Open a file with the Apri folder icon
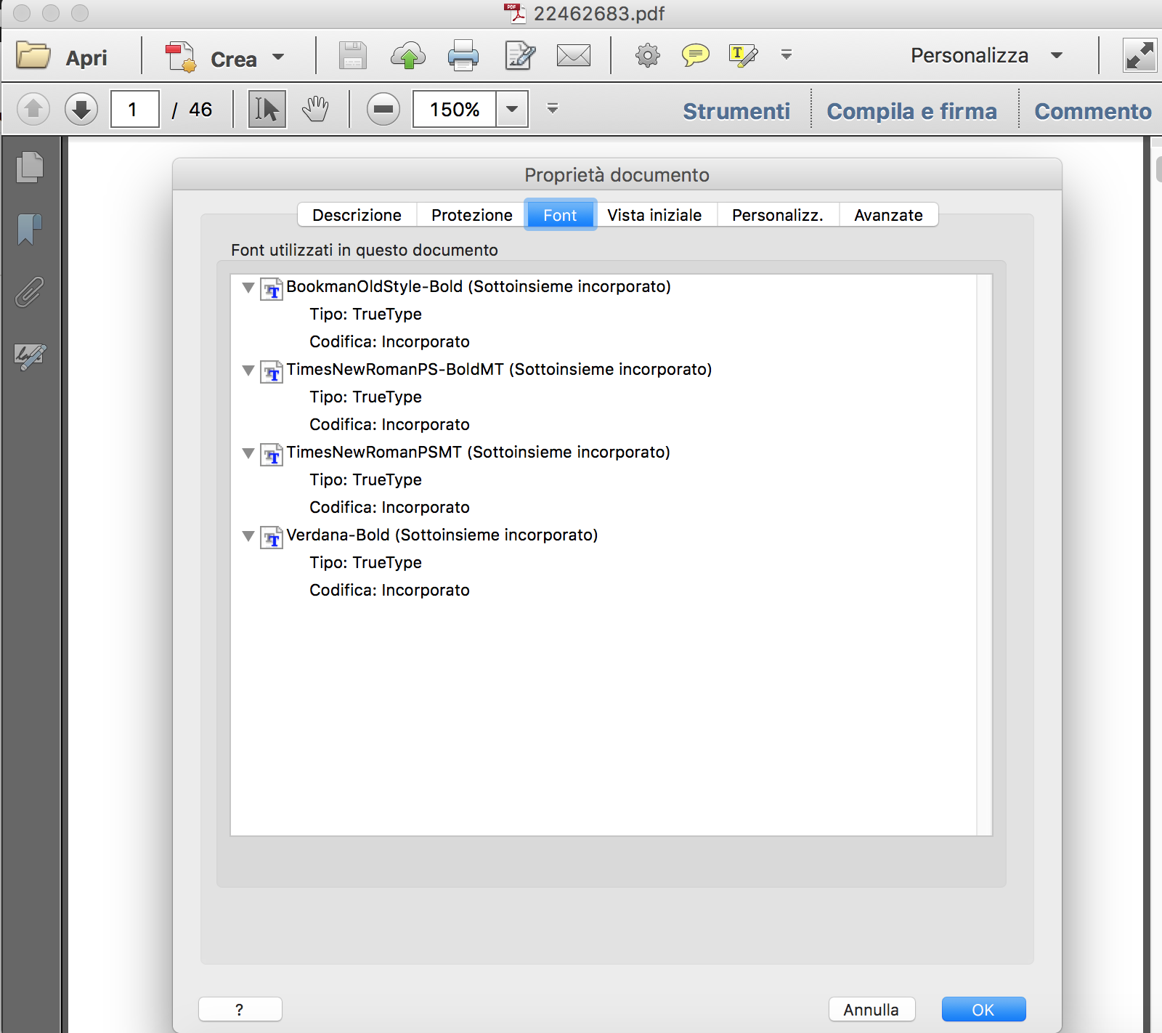Image resolution: width=1162 pixels, height=1033 pixels. [33, 56]
